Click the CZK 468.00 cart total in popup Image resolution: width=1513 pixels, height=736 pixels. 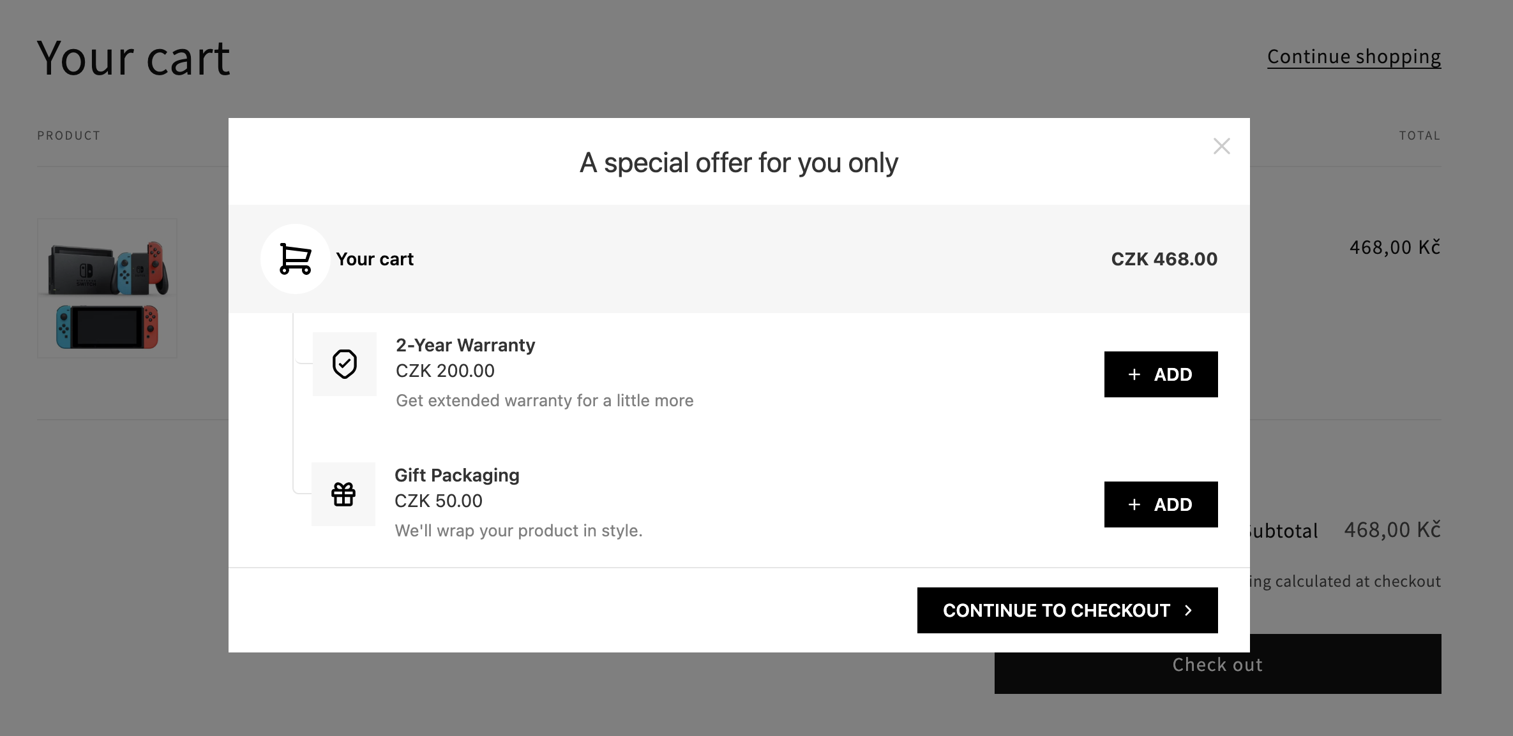[x=1164, y=259]
